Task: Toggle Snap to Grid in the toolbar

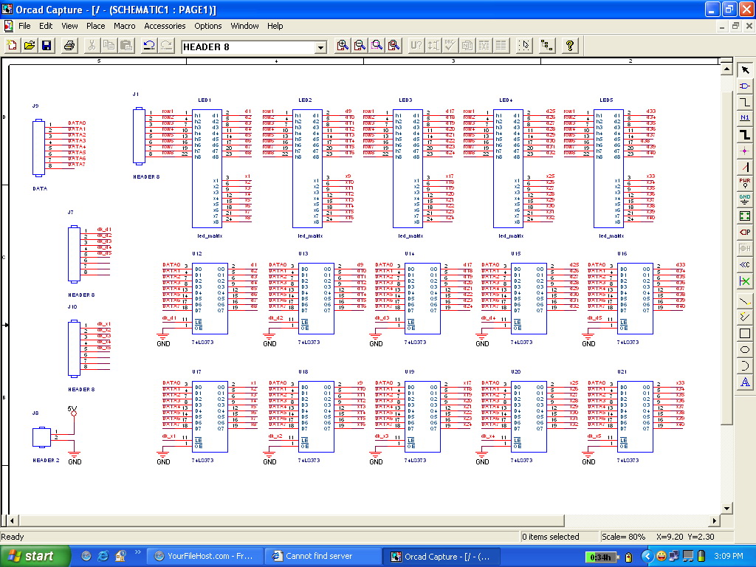Action: tap(524, 46)
